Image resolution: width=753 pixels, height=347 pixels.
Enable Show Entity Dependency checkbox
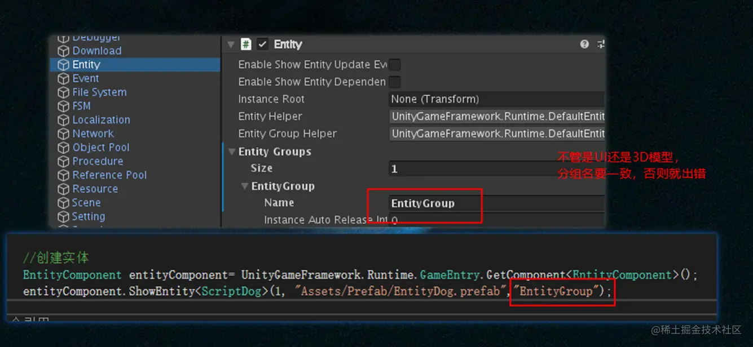point(395,82)
